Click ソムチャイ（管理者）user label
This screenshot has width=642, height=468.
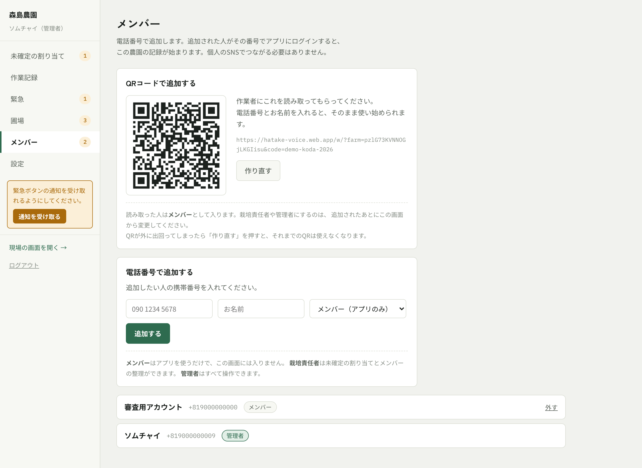tap(36, 28)
